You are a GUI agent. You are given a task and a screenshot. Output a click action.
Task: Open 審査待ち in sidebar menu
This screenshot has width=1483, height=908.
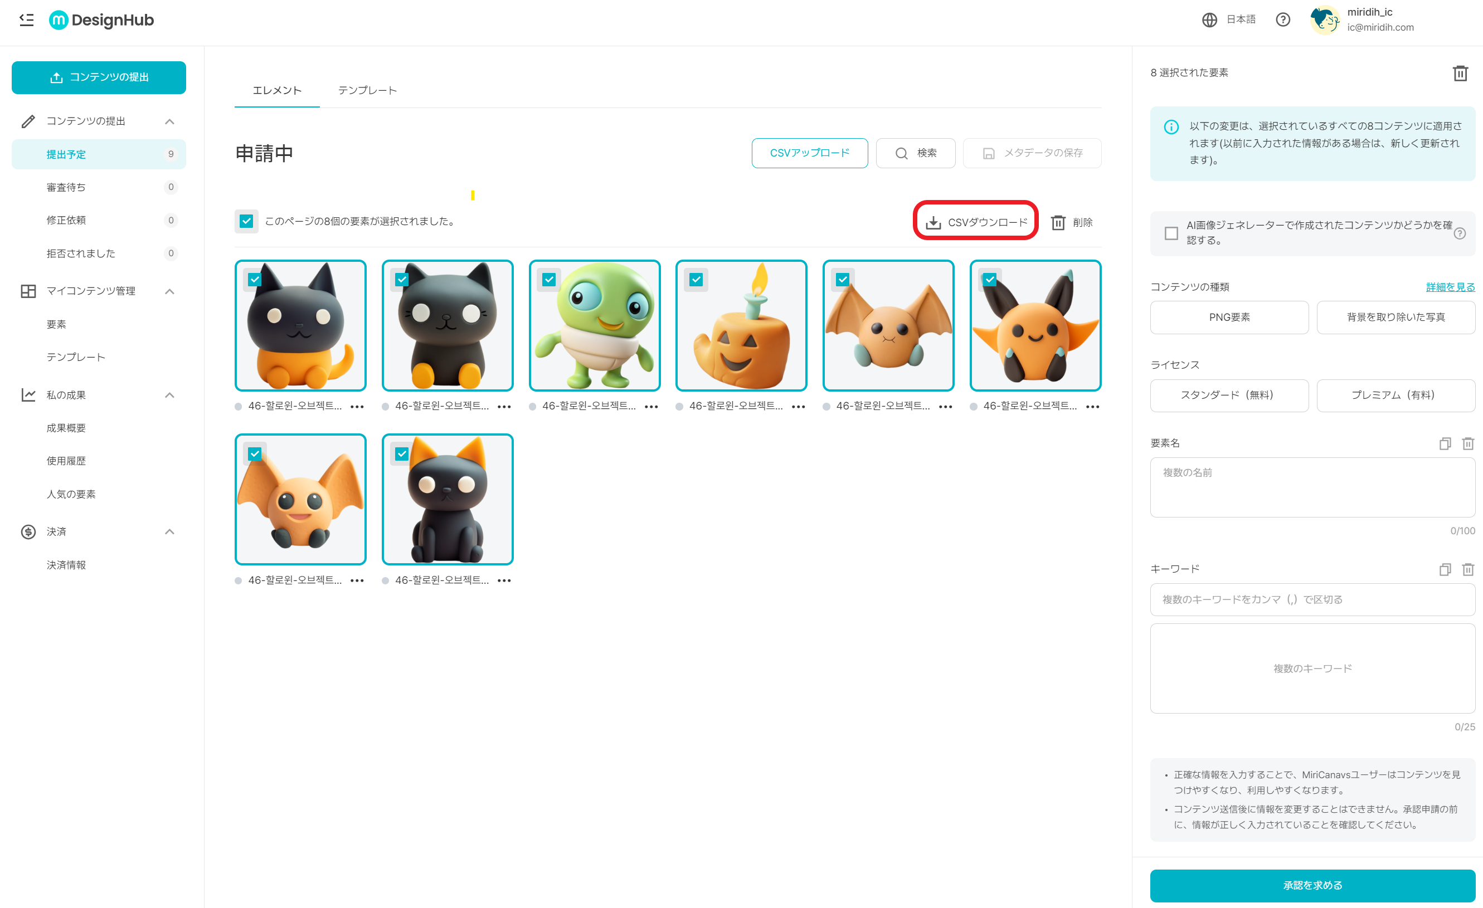[66, 187]
